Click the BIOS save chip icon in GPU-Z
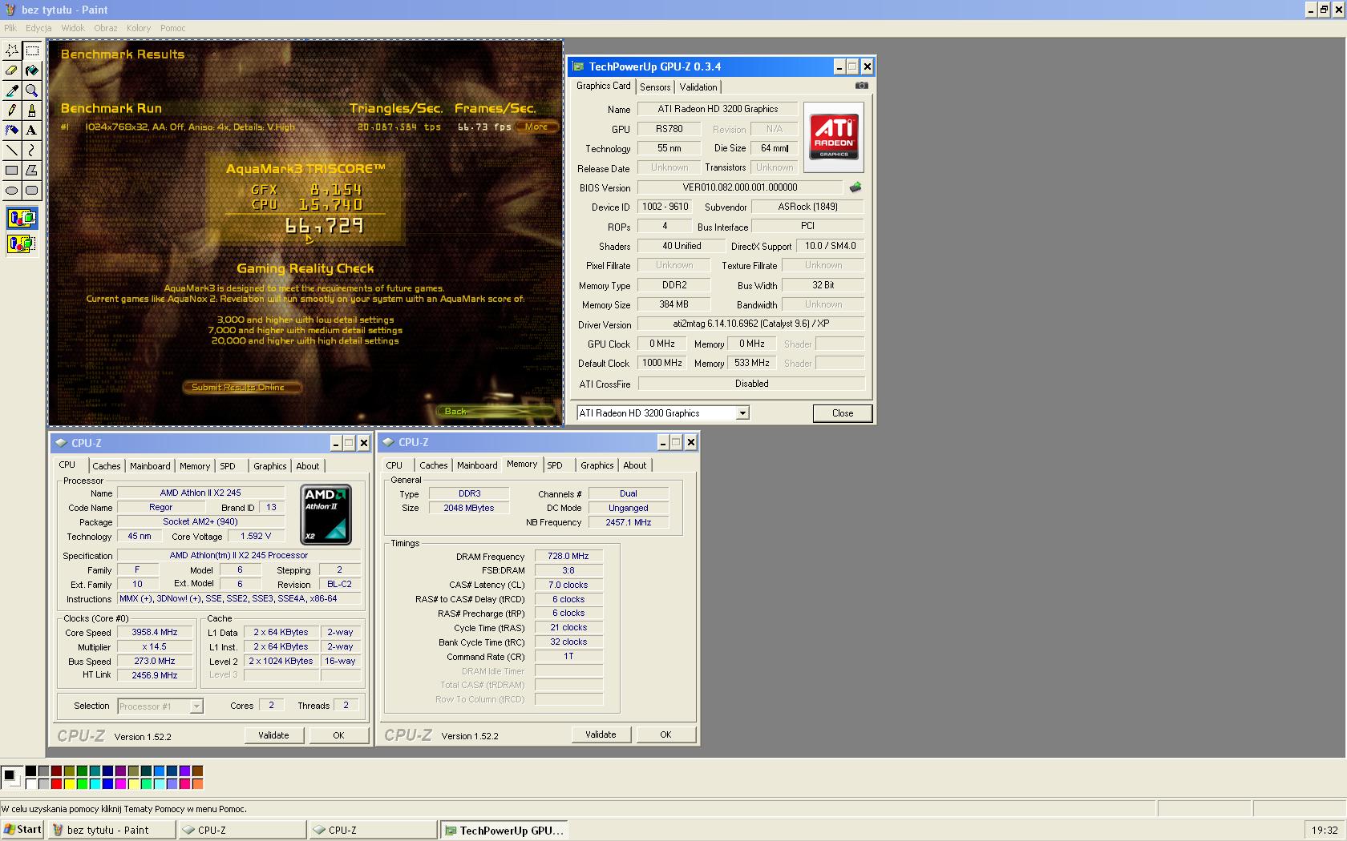1347x841 pixels. (x=856, y=187)
